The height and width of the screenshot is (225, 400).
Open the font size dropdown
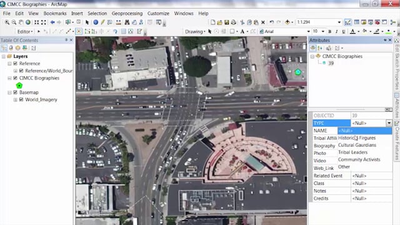pos(323,32)
